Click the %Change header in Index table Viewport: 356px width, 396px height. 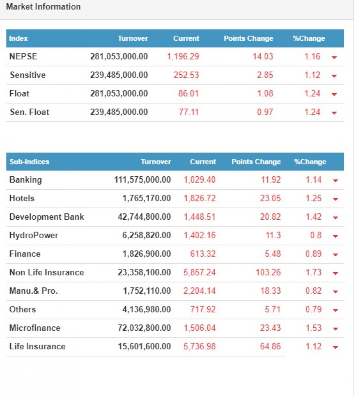click(x=309, y=39)
